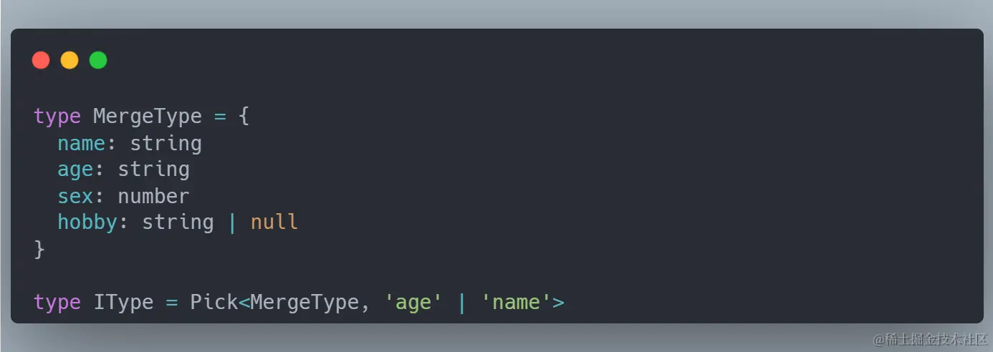
Task: Click the yellow minimize dot
Action: coord(69,60)
